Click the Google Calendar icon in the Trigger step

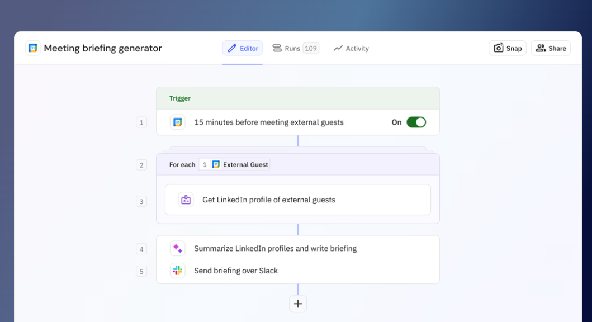coord(179,122)
